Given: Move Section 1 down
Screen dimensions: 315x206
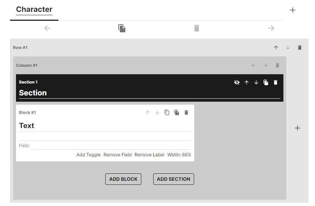Looking at the screenshot, I should [256, 82].
